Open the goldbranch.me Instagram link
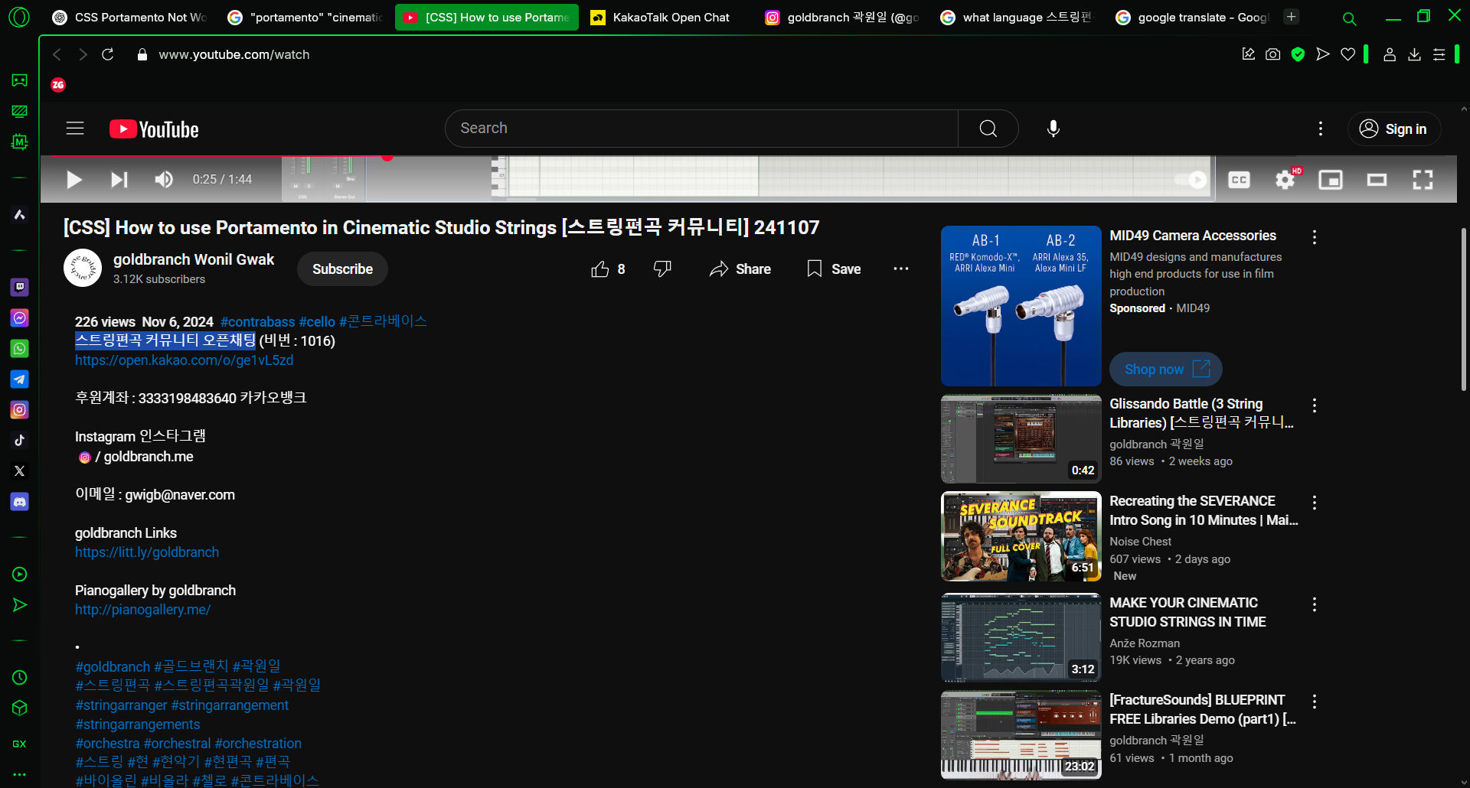This screenshot has height=788, width=1470. point(136,457)
